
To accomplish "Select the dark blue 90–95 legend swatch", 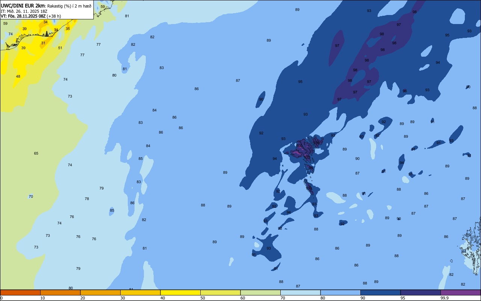I will pyautogui.click(x=380, y=292).
